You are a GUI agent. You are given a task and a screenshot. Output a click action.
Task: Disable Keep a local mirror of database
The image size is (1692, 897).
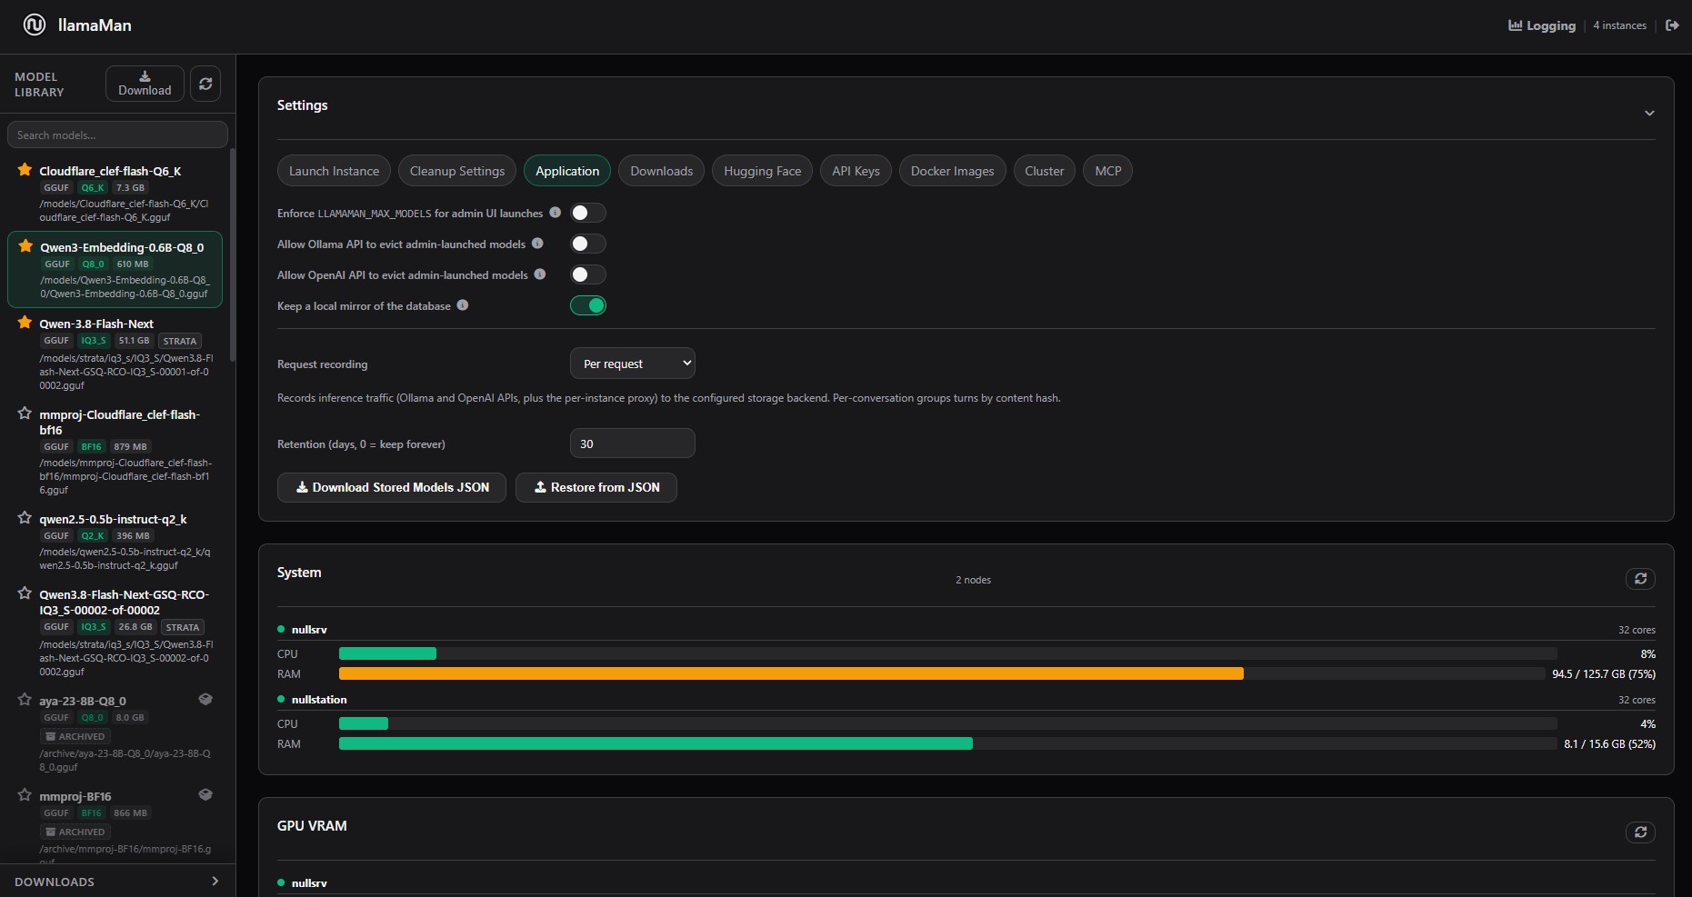(x=588, y=305)
